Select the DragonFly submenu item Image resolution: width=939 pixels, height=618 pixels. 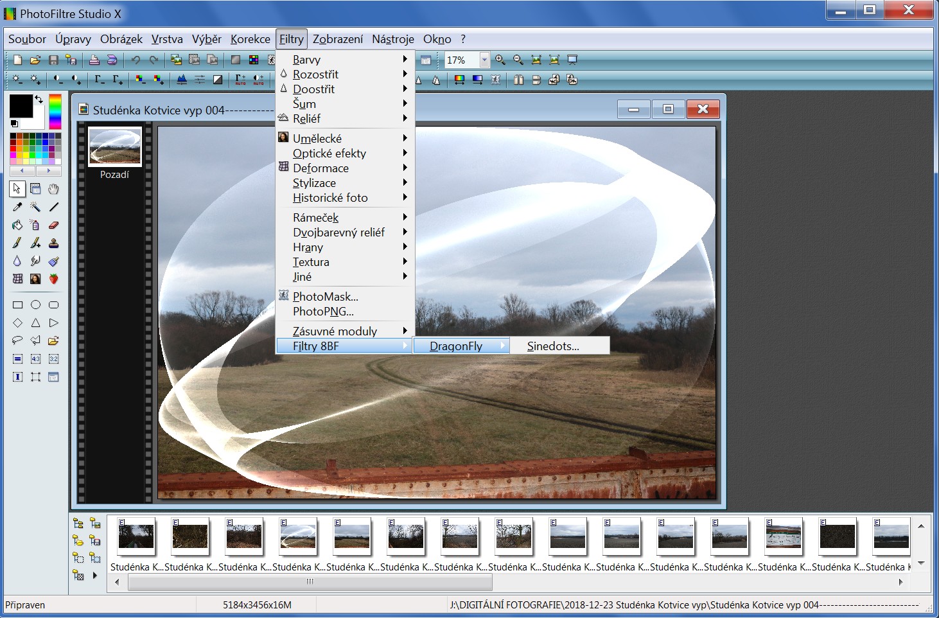[x=461, y=346]
